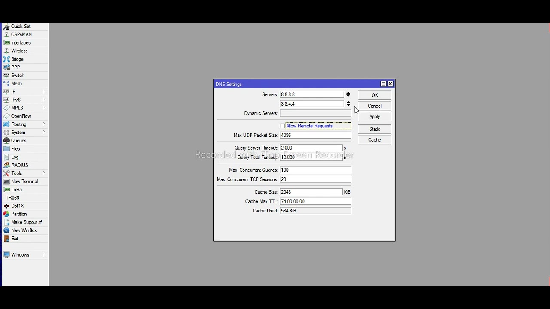550x309 pixels.
Task: Open the Wireless icon
Action: click(x=6, y=51)
